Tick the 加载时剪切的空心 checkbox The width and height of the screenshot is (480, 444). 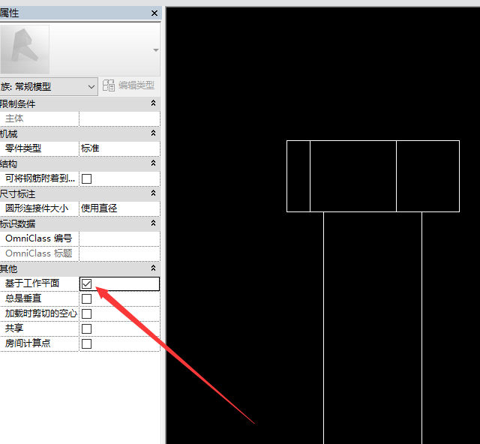coord(87,313)
